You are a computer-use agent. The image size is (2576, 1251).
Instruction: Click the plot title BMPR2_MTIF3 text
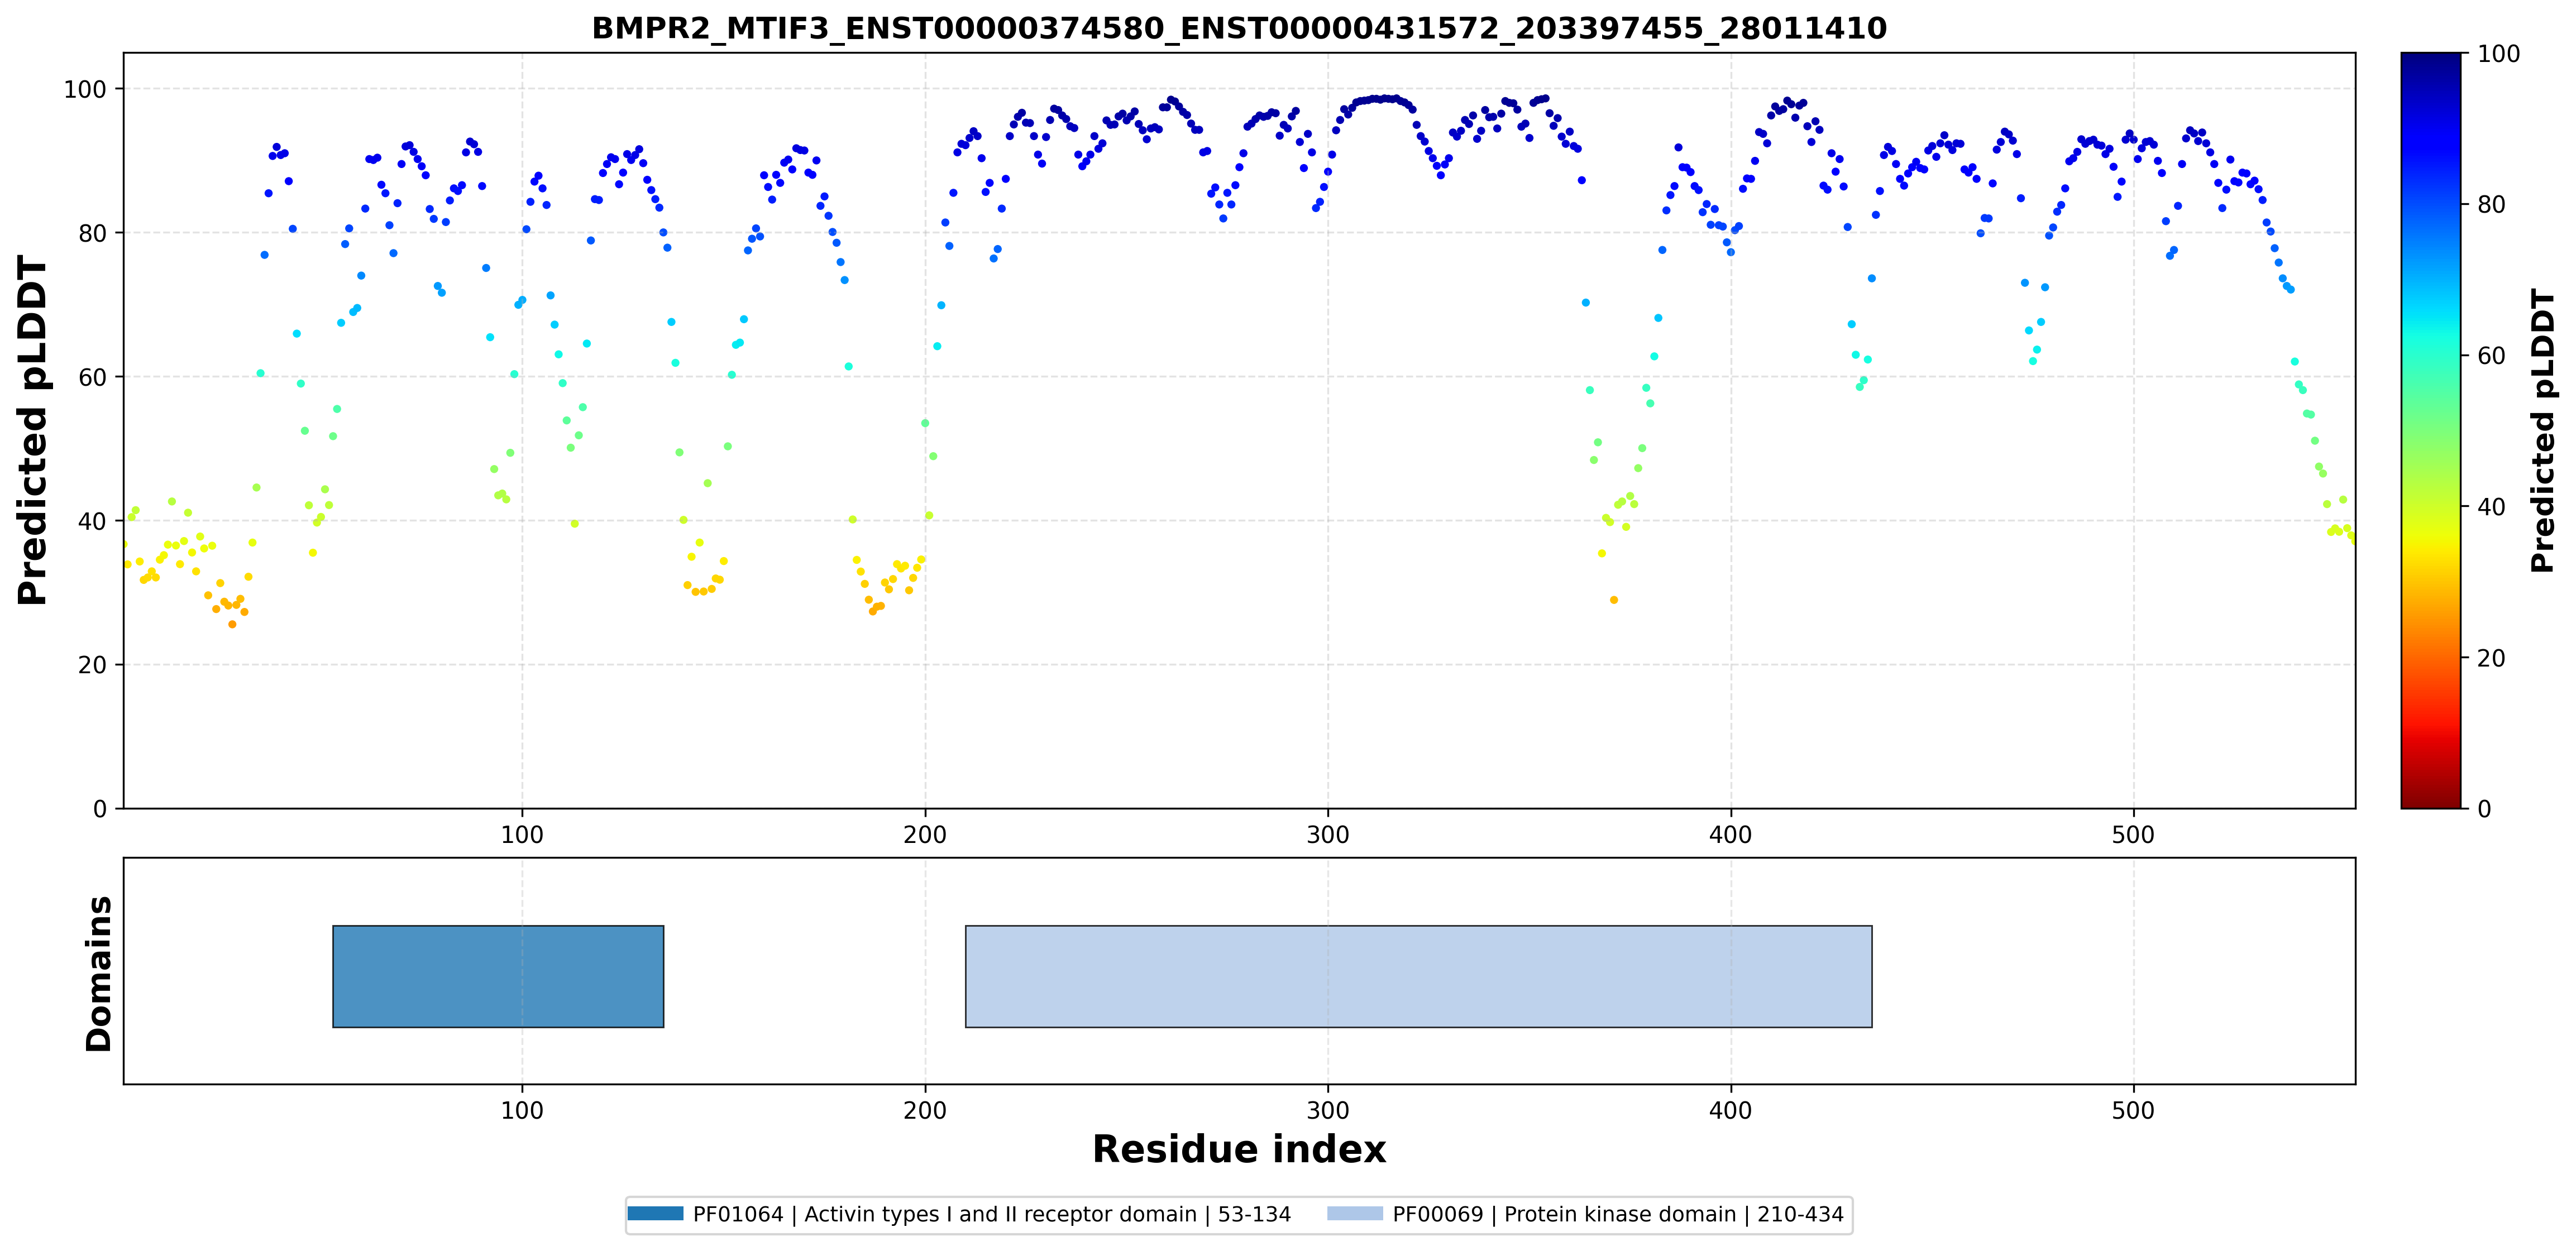(x=1239, y=28)
